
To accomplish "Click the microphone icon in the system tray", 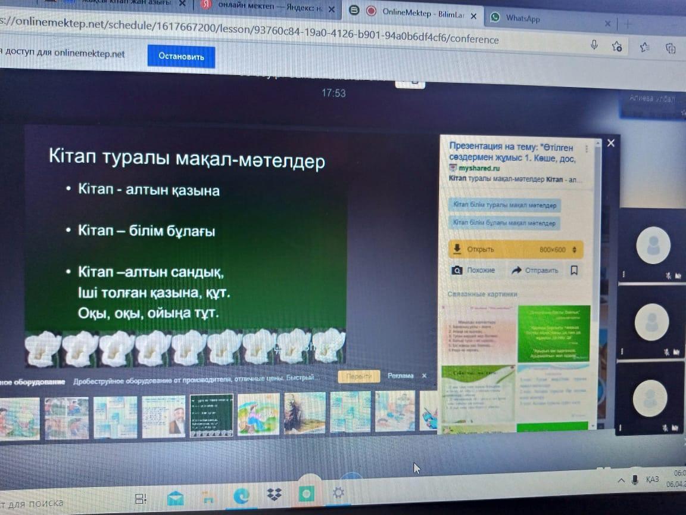I will pos(635,479).
